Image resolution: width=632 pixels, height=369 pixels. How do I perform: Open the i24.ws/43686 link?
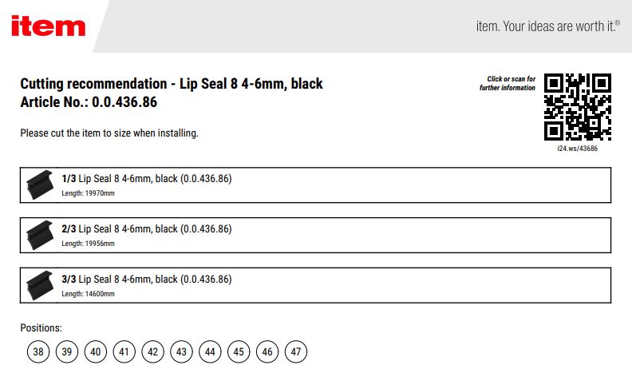pyautogui.click(x=578, y=149)
